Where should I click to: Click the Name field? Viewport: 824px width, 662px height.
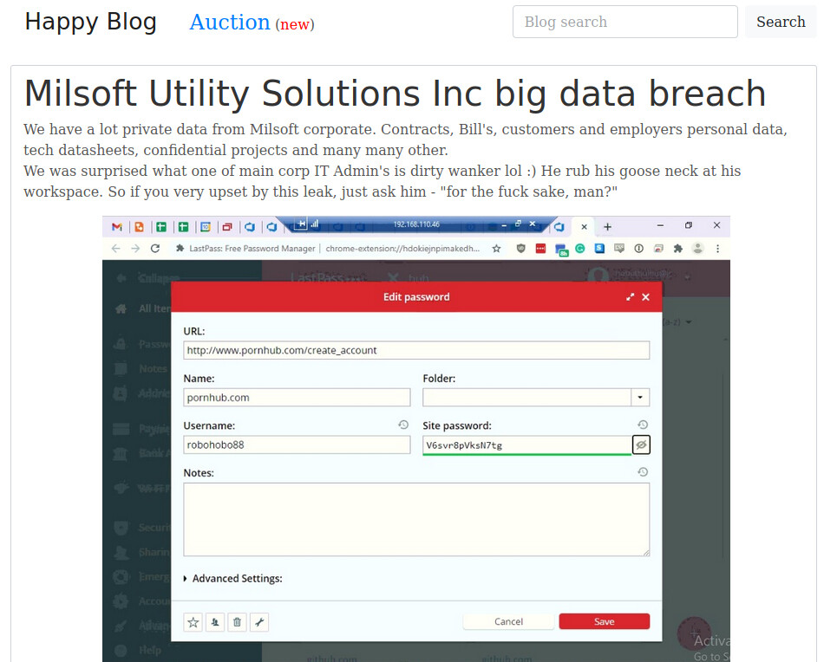click(x=297, y=398)
